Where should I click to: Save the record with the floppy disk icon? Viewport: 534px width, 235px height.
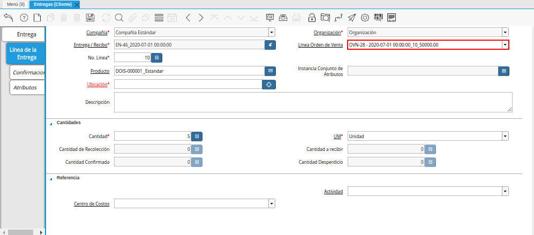pyautogui.click(x=90, y=18)
